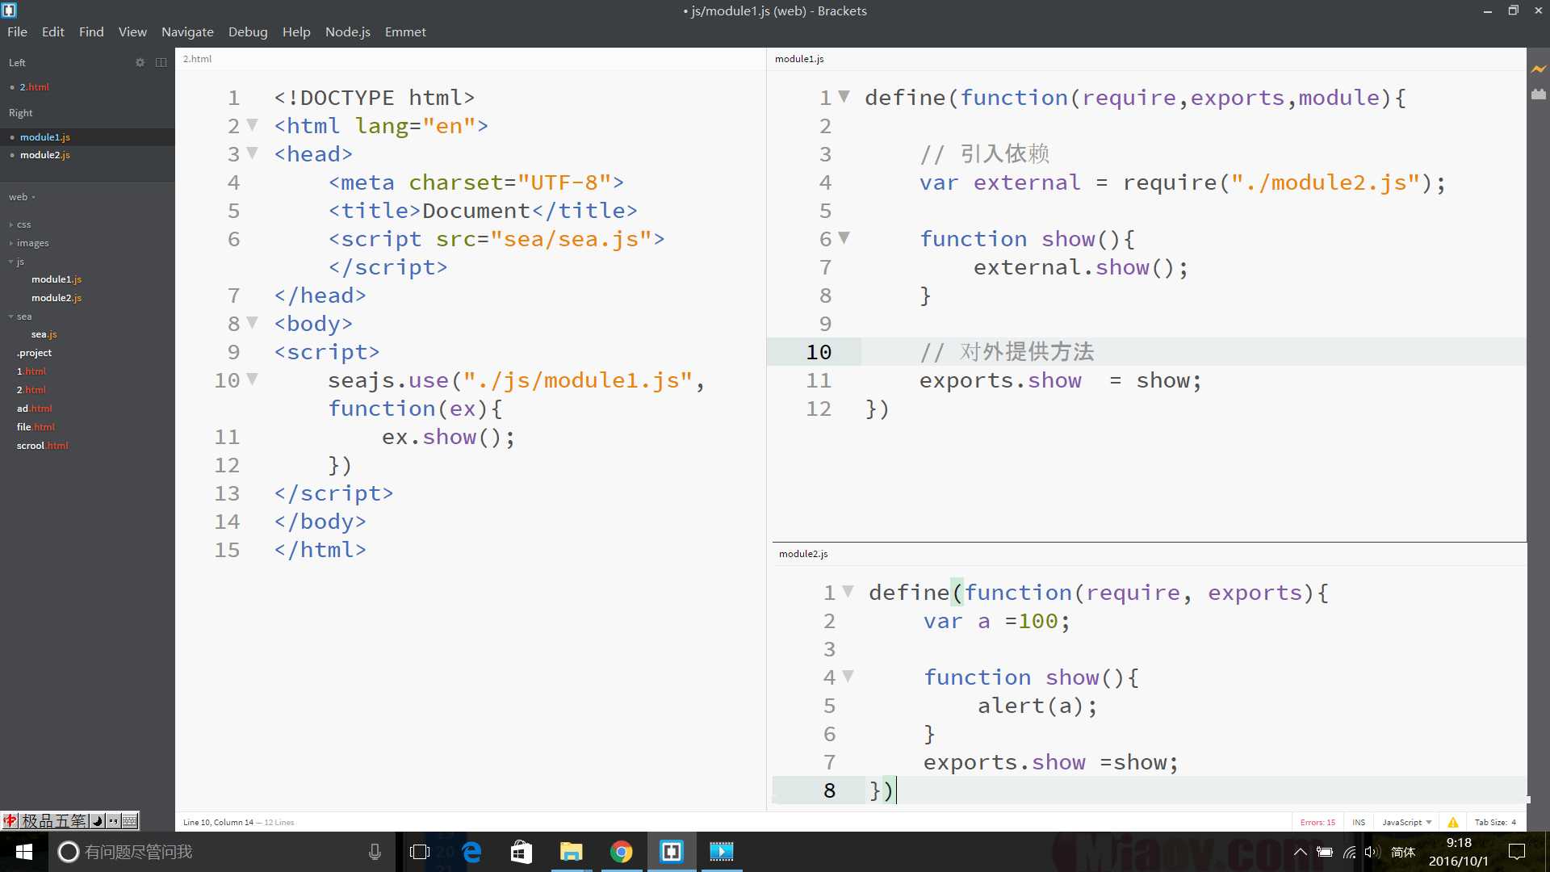Click the Task View taskbar icon

(x=420, y=852)
